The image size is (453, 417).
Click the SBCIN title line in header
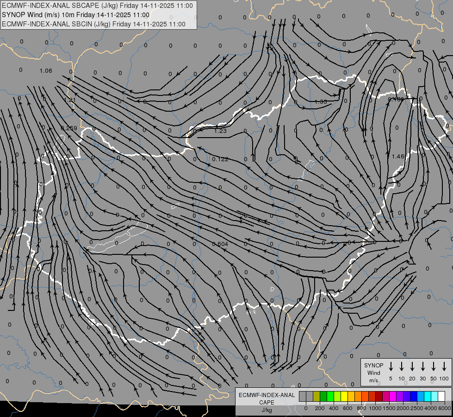coord(93,24)
